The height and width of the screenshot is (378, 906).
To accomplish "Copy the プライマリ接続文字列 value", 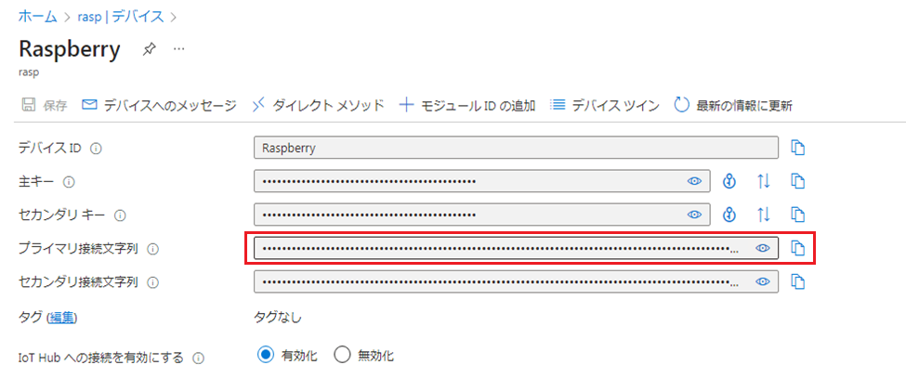I will (x=797, y=248).
